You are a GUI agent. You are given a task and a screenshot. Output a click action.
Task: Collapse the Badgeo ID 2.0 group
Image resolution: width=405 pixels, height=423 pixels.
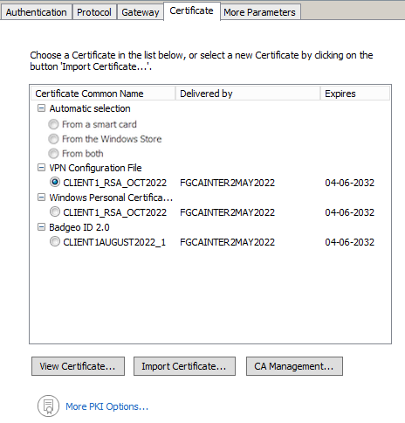pos(42,227)
